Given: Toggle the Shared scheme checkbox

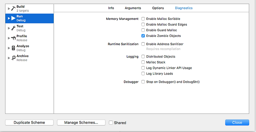Looking at the screenshot, I should pyautogui.click(x=111, y=122).
